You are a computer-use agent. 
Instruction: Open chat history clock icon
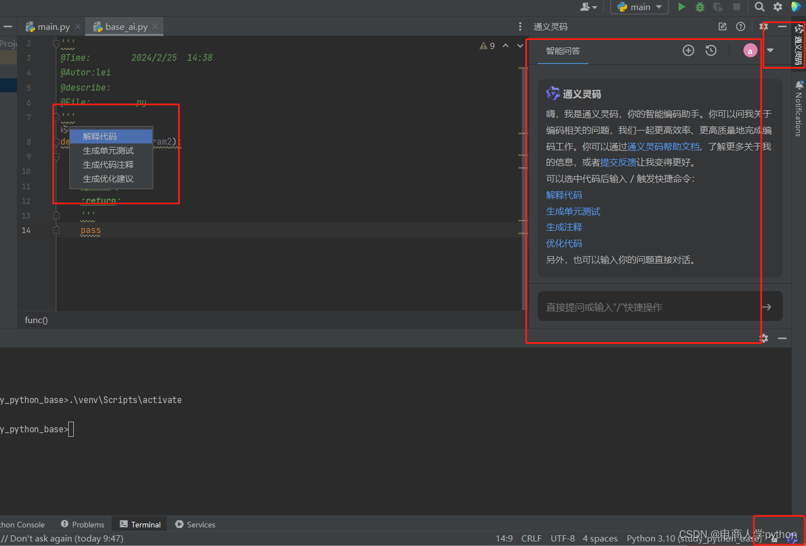pyautogui.click(x=711, y=51)
